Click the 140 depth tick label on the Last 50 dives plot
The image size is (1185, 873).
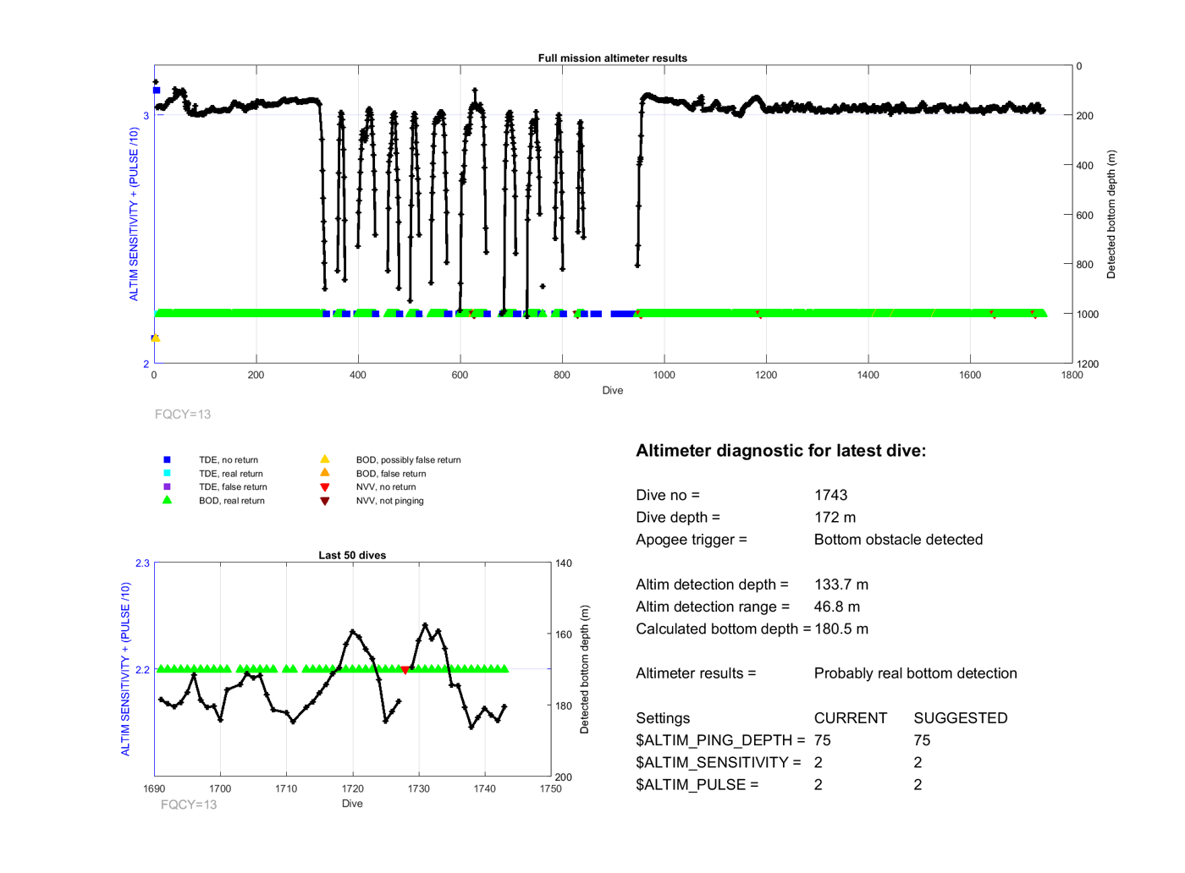(564, 563)
